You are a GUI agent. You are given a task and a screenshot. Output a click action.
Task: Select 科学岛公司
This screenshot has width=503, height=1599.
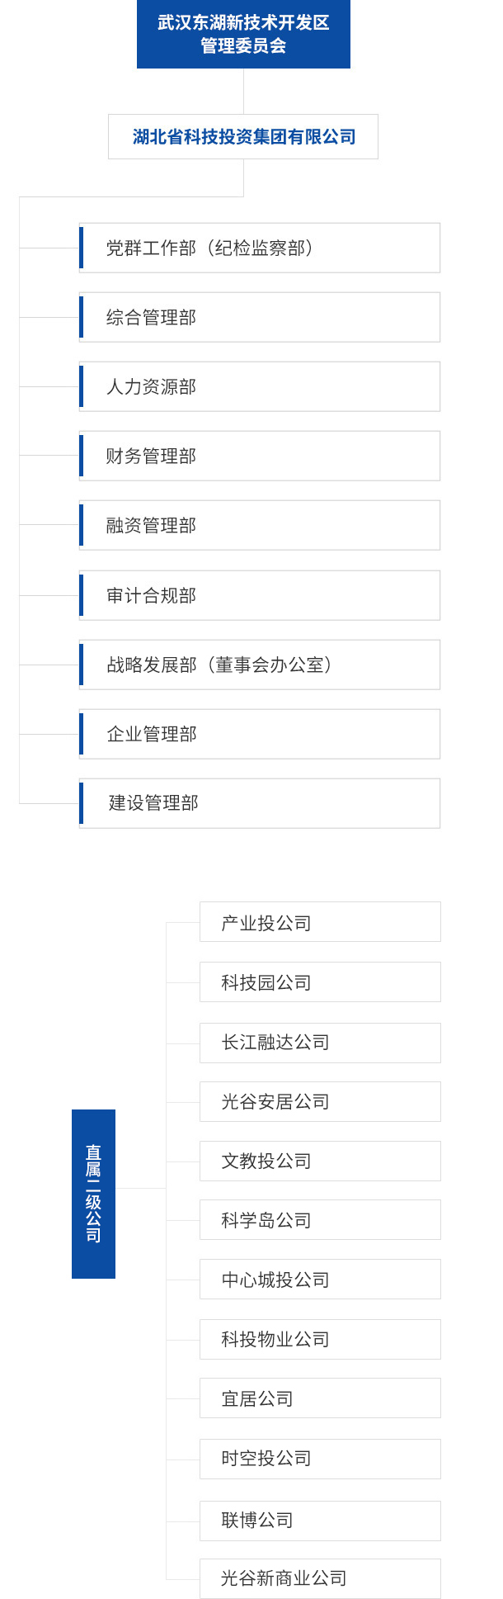[320, 1220]
